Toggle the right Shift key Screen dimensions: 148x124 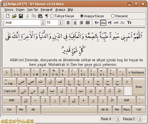[127, 100]
